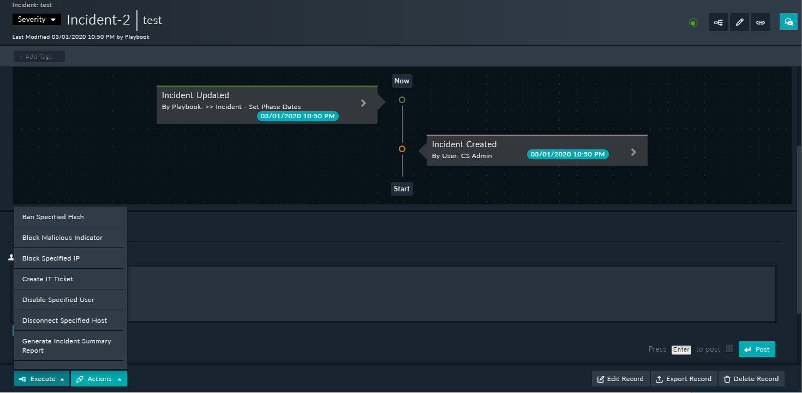Select the pencil edit icon
802x393 pixels.
pos(739,22)
